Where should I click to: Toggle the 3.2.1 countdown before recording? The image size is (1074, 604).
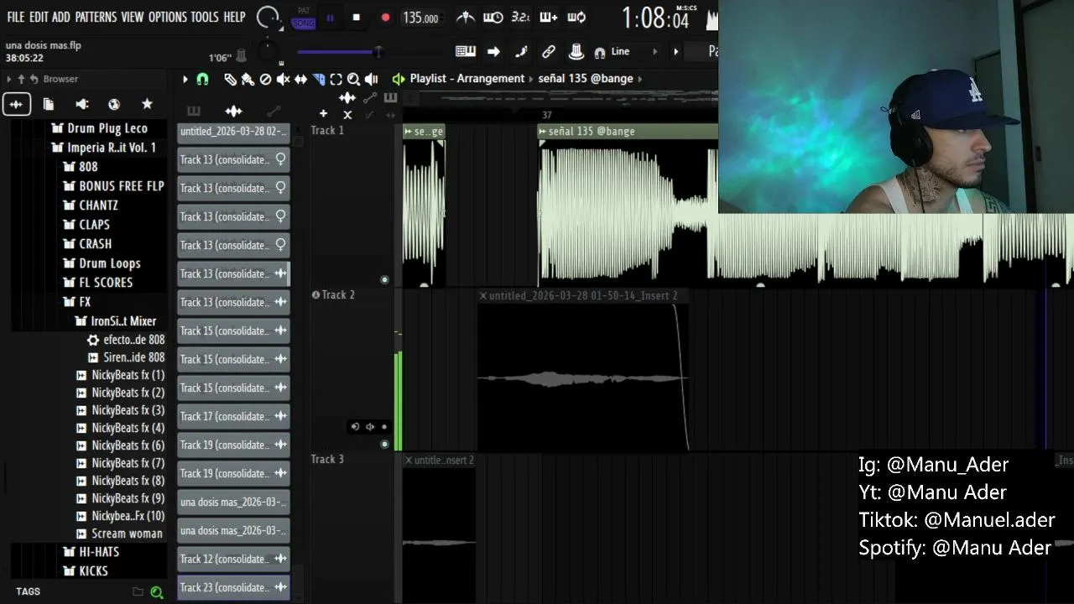tap(520, 17)
